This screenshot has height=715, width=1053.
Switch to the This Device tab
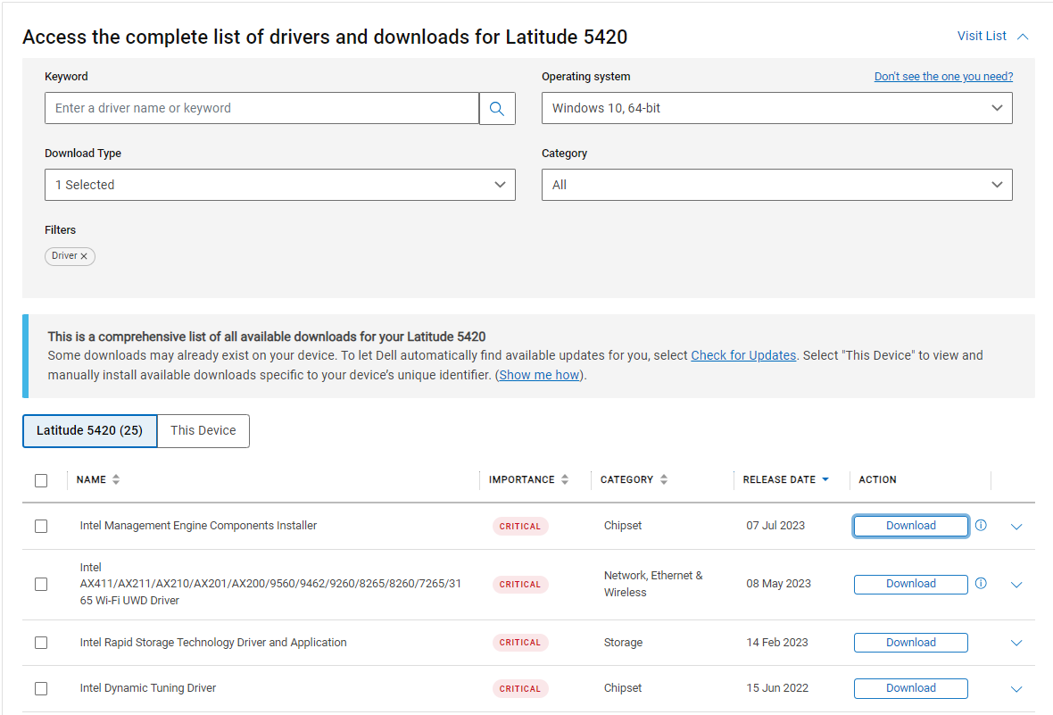pyautogui.click(x=203, y=431)
